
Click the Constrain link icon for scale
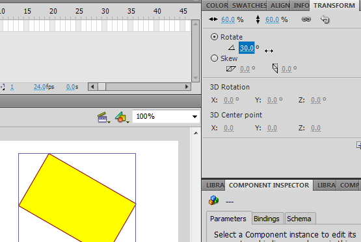pyautogui.click(x=306, y=19)
